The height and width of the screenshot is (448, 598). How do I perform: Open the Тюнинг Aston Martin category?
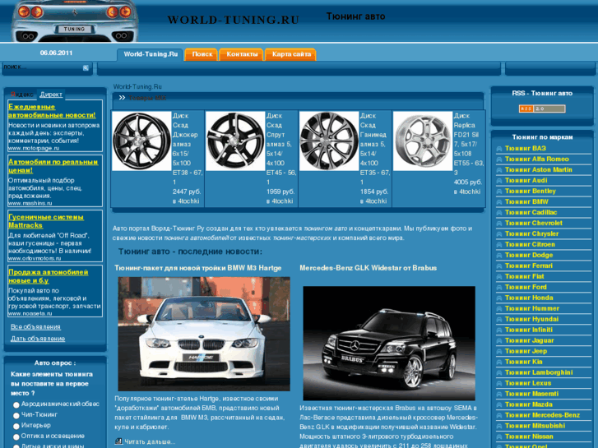click(538, 169)
